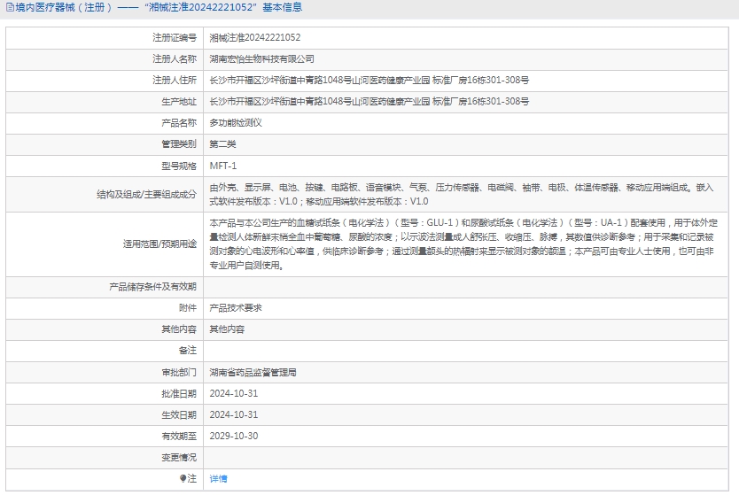Click the 注册人住所 address value
This screenshot has width=739, height=495.
point(369,81)
